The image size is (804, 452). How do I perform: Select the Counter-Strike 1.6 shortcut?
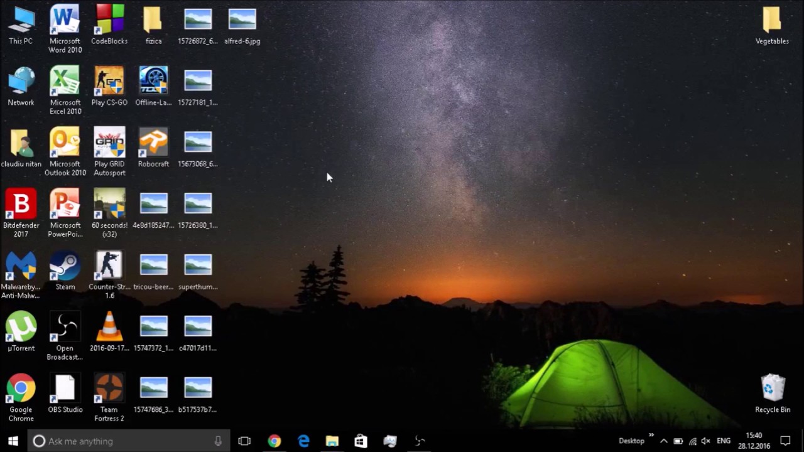109,275
